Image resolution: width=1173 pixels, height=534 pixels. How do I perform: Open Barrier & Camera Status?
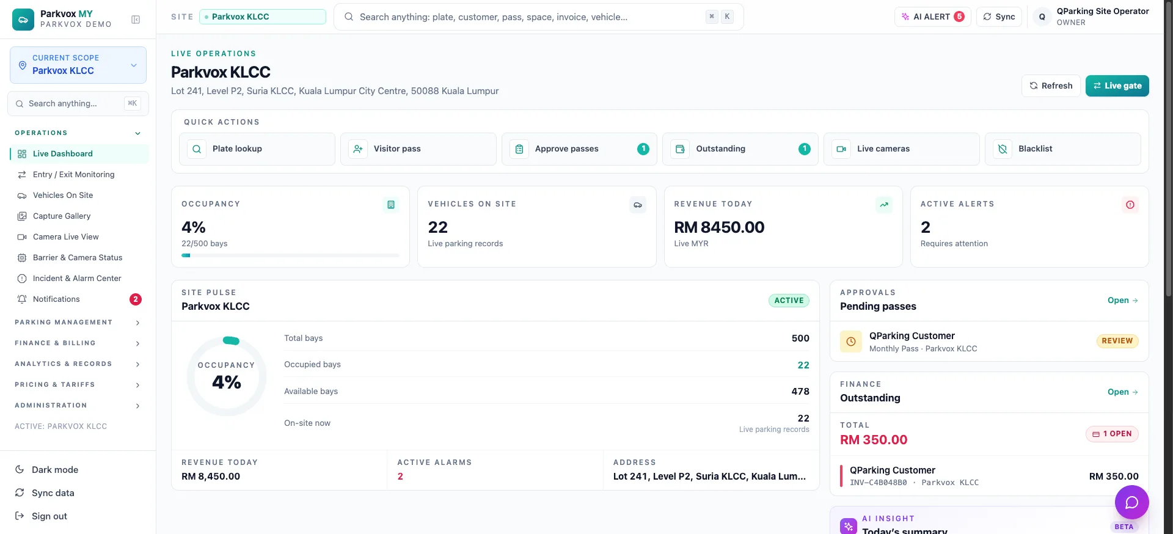pyautogui.click(x=79, y=258)
